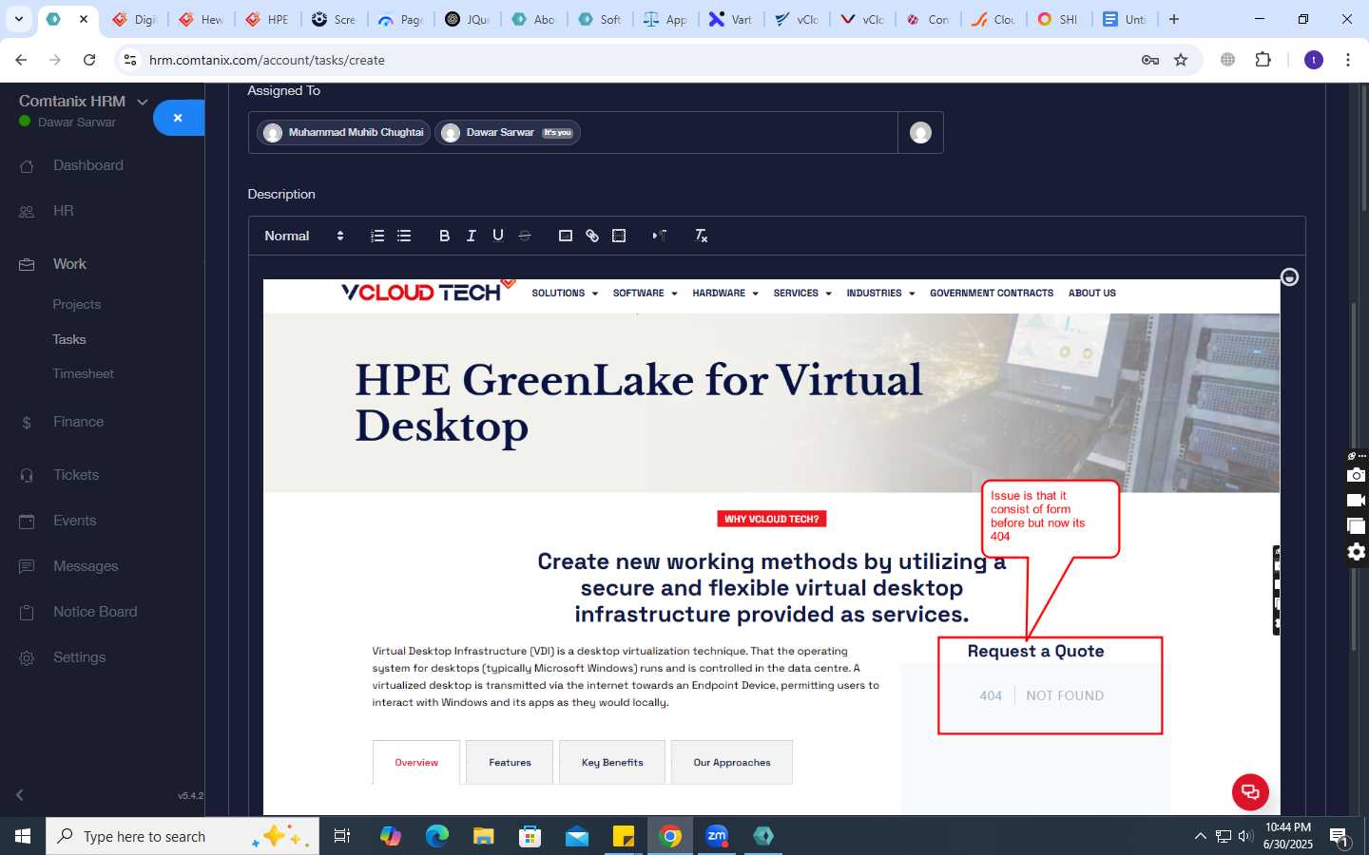
Task: Toggle bold formatting in editor
Action: pos(444,236)
